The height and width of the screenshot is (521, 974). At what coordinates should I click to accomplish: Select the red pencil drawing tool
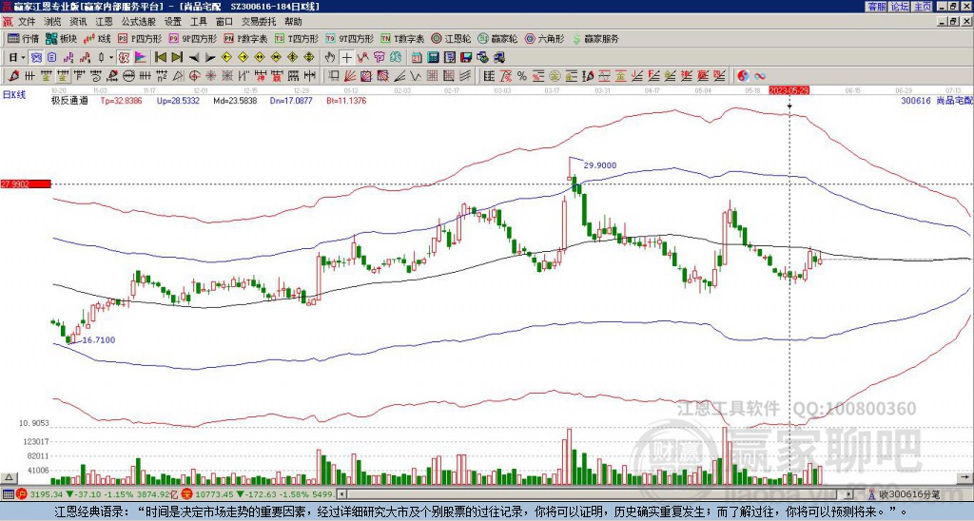(x=12, y=76)
